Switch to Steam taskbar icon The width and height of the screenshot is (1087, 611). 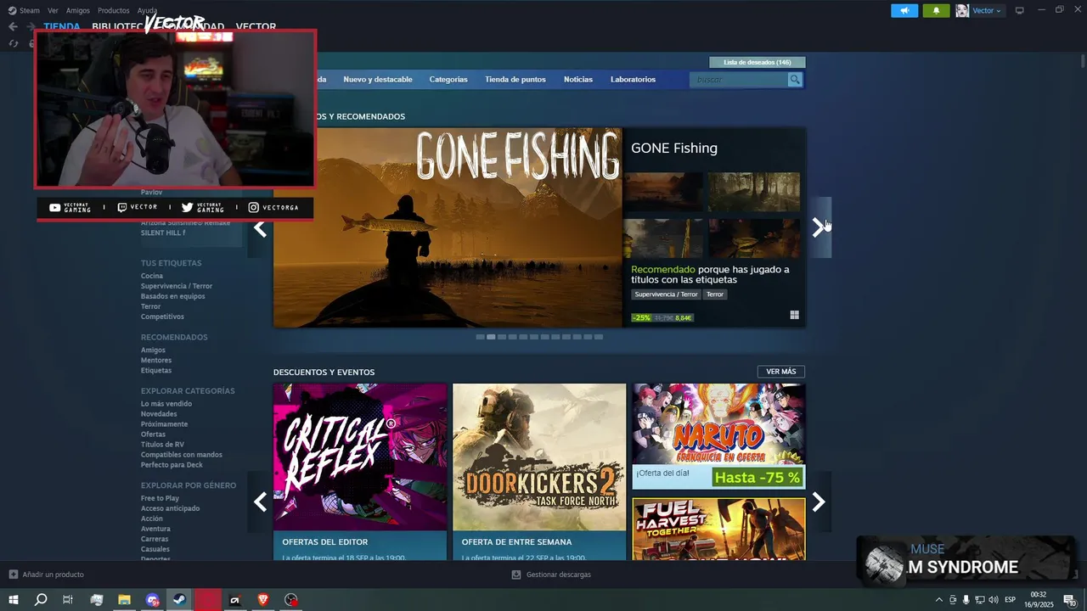180,600
